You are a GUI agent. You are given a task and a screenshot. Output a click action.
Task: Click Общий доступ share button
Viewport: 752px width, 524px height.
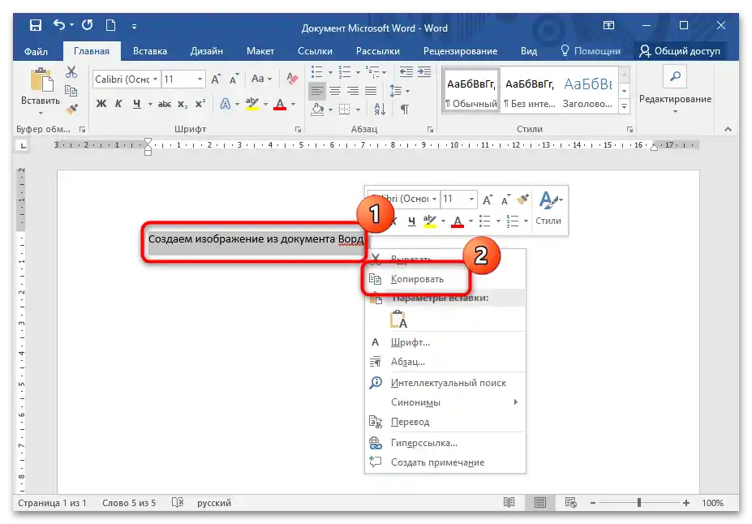click(x=680, y=51)
